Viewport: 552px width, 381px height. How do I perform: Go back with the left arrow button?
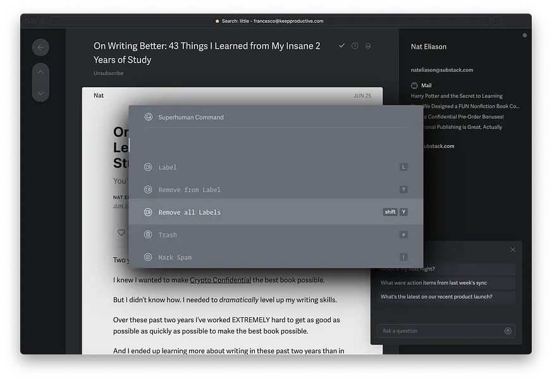tap(40, 47)
